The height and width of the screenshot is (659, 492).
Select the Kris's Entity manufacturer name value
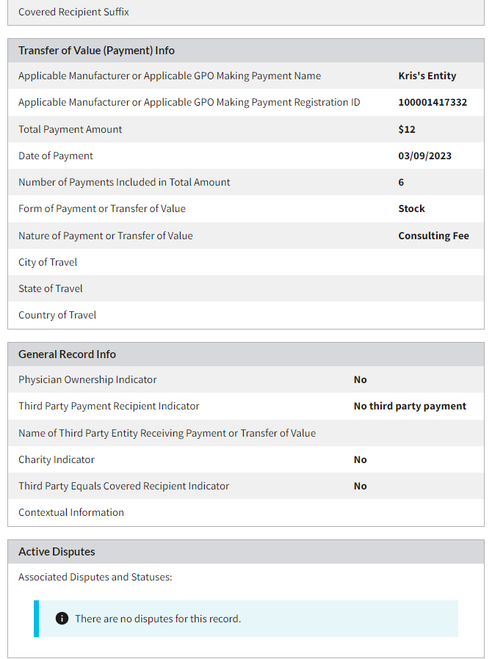427,76
